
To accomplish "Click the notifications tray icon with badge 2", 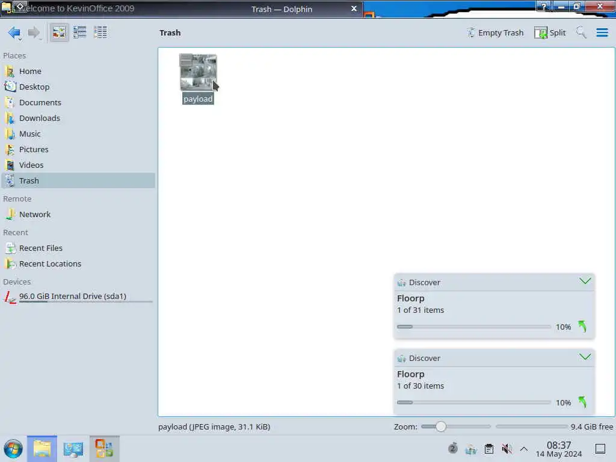I will click(x=452, y=448).
